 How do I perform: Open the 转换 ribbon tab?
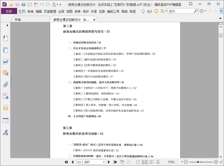30,11
